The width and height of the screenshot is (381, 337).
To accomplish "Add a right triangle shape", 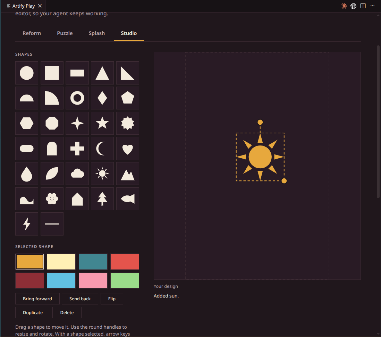I will point(128,73).
